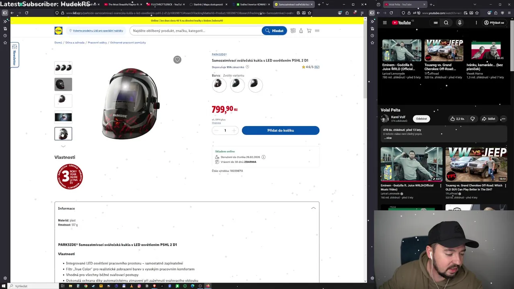The height and width of the screenshot is (289, 514).
Task: Sign in via Přihlásit se button
Action: tap(494, 23)
